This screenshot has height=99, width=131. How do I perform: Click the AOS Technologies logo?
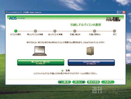[17, 18]
